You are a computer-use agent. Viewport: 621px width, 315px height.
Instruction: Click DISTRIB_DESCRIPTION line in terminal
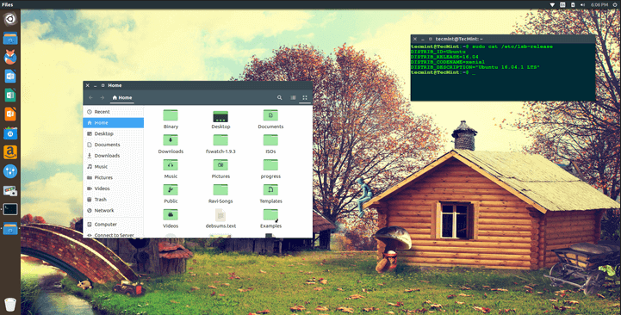pos(475,67)
